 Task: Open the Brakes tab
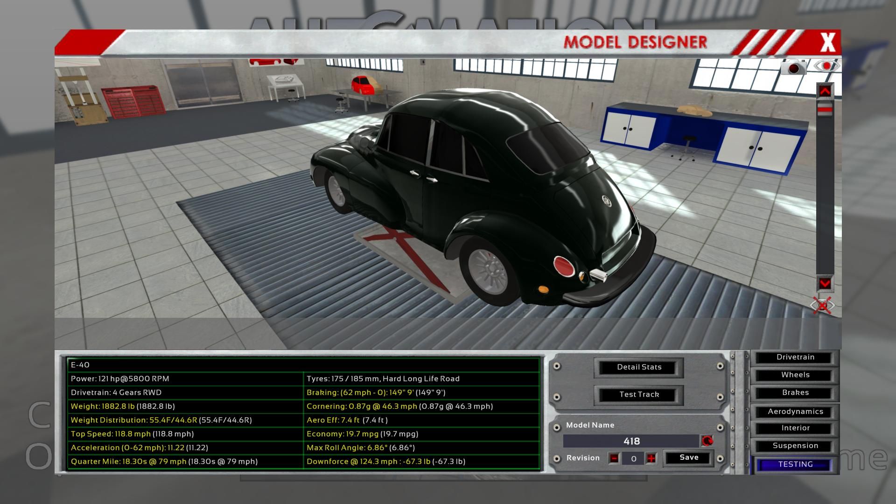795,393
